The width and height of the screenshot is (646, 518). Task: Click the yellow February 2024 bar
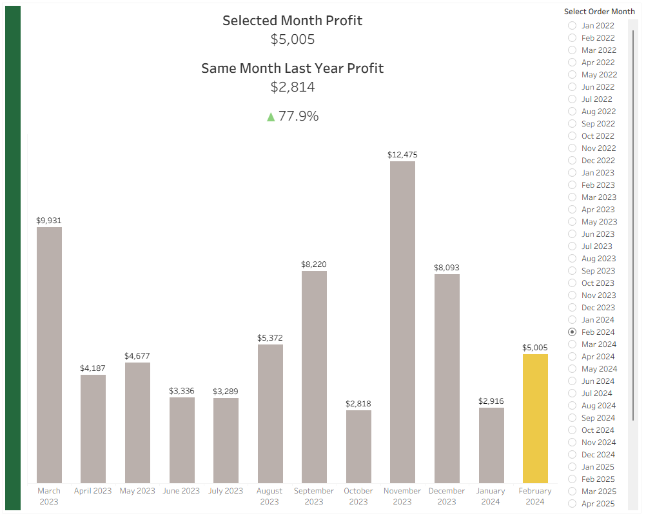[535, 418]
